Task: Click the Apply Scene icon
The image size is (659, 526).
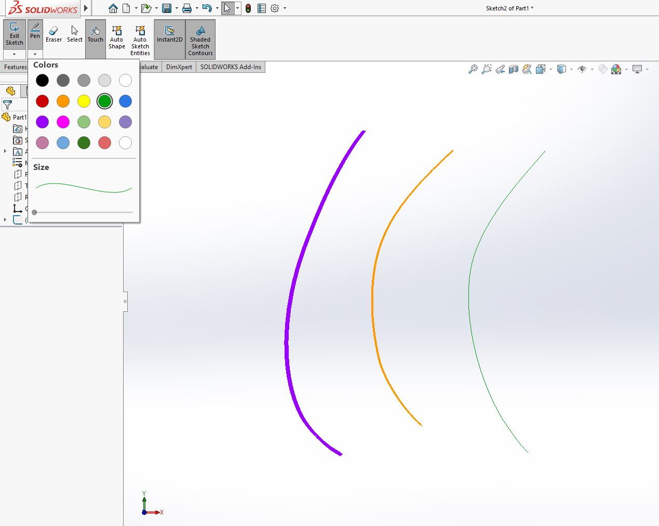Action: 616,69
